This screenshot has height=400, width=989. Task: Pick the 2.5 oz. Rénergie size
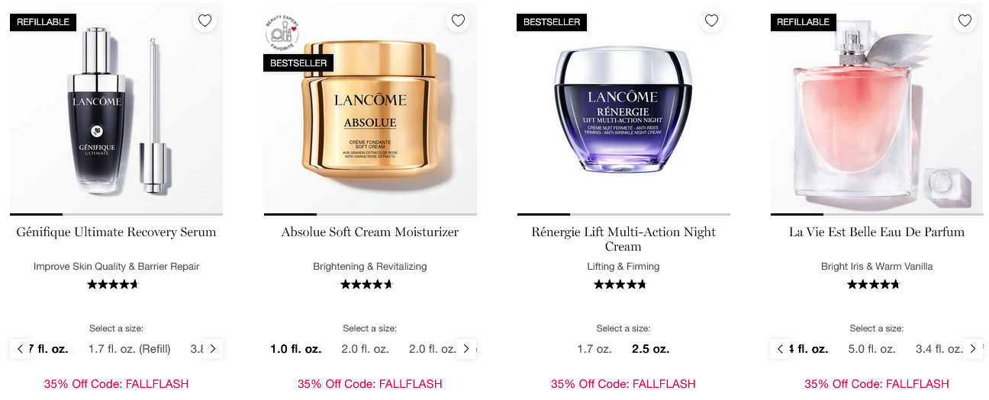tap(650, 349)
